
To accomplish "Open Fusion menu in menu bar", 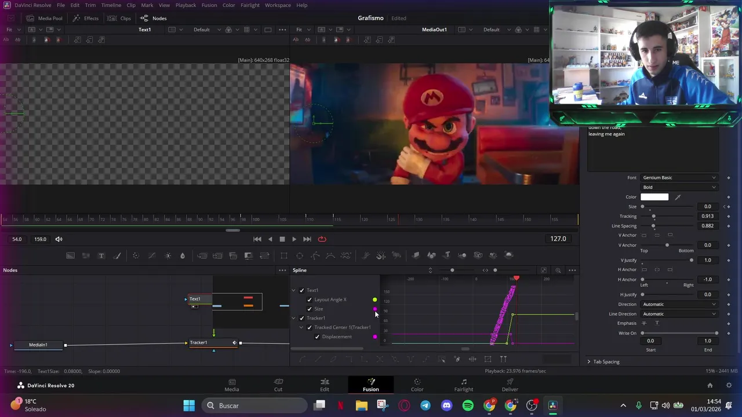I will point(209,5).
